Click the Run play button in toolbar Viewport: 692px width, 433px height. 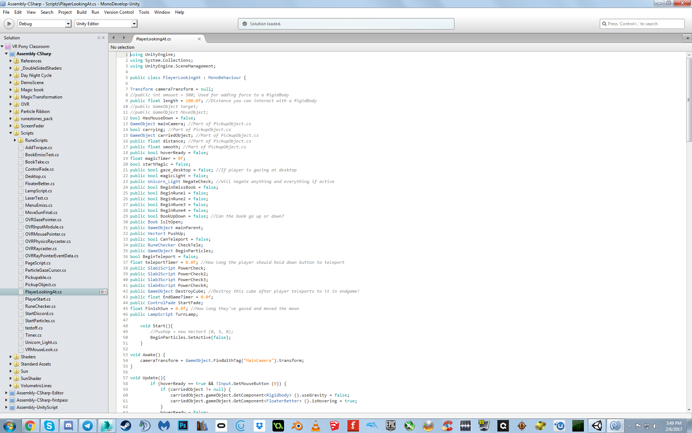(9, 24)
